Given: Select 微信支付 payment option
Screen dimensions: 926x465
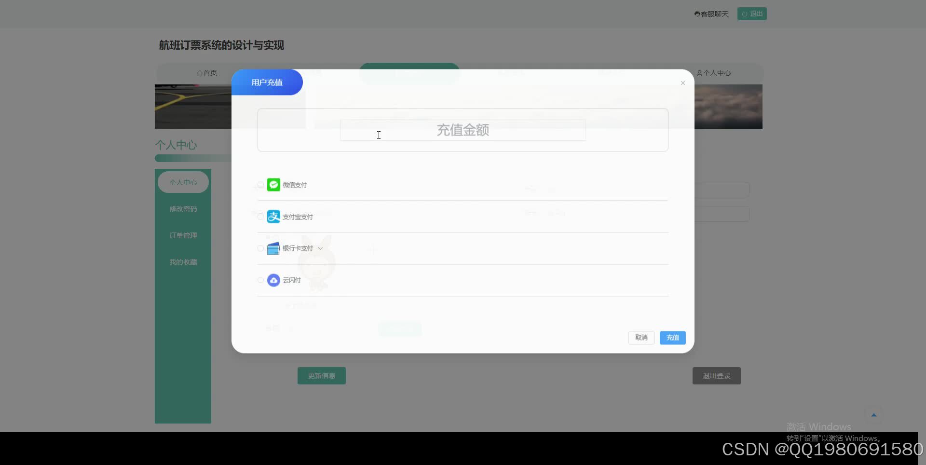Looking at the screenshot, I should [x=260, y=184].
